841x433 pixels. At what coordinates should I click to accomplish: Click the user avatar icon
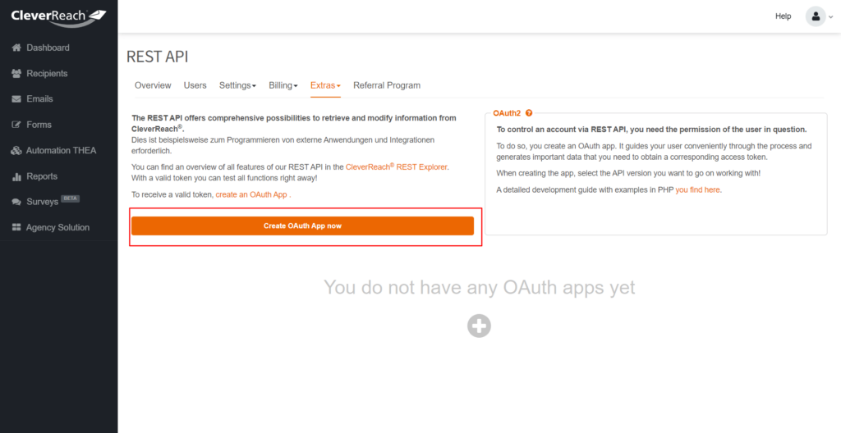pyautogui.click(x=816, y=16)
